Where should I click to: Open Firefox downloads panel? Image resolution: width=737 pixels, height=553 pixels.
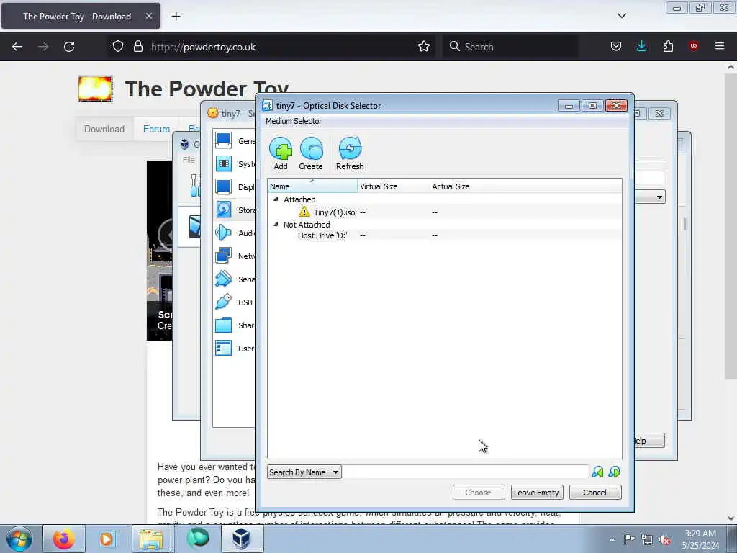pyautogui.click(x=641, y=47)
